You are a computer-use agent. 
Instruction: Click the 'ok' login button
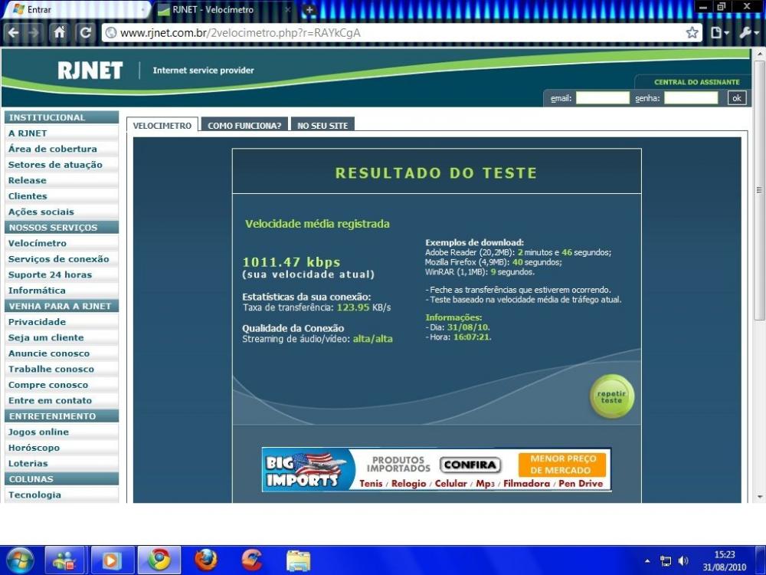point(736,98)
